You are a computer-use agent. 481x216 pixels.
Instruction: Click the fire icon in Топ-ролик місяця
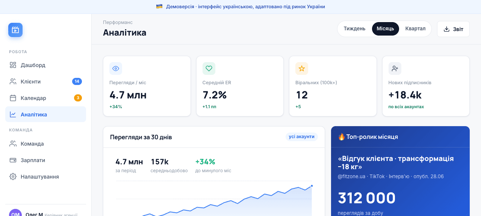[x=342, y=137]
